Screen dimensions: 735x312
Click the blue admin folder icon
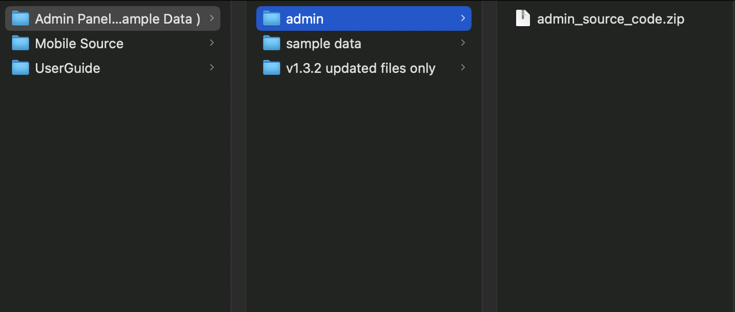(x=272, y=18)
